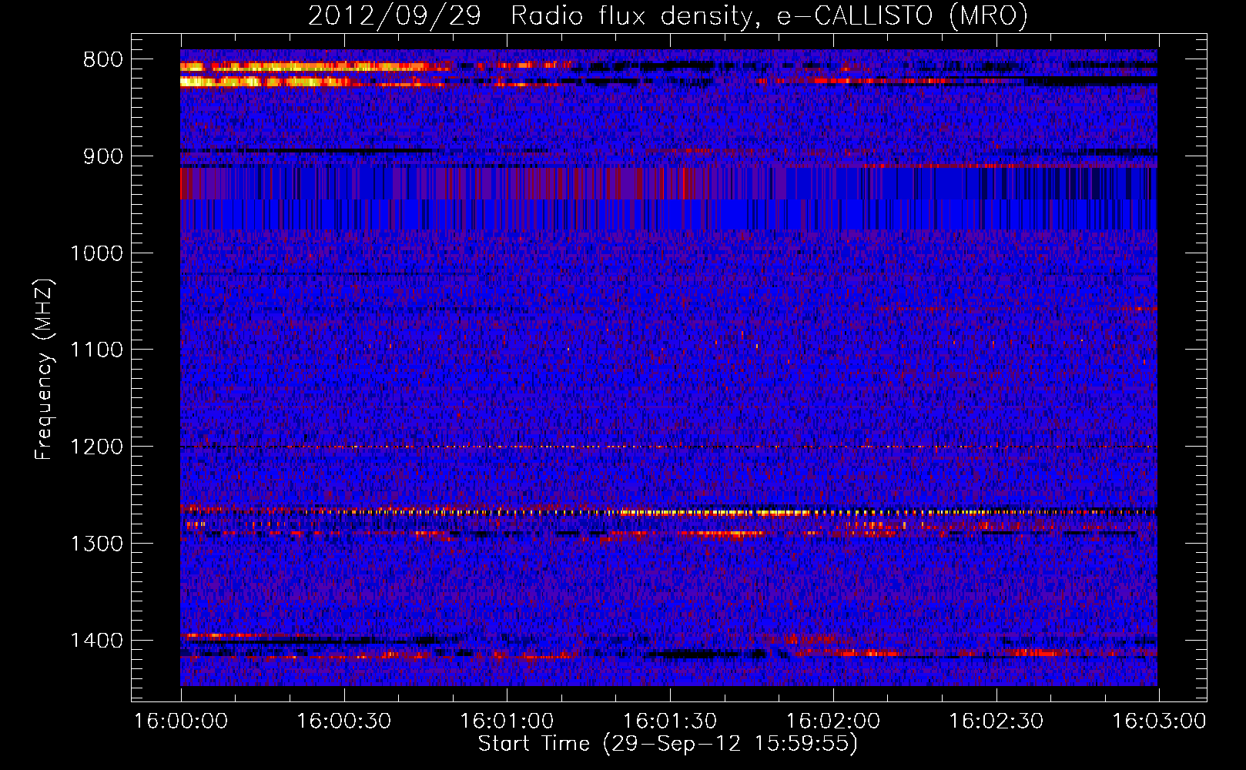Click the 16:02:30 time tick label
The height and width of the screenshot is (770, 1246).
point(996,721)
